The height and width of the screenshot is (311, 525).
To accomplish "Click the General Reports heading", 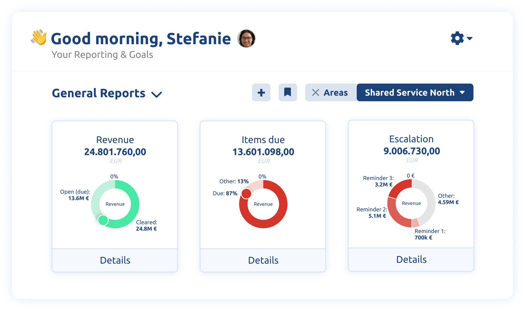I will [99, 93].
